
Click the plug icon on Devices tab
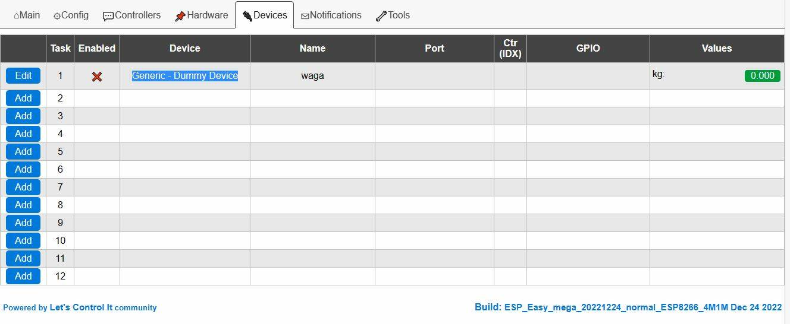247,16
